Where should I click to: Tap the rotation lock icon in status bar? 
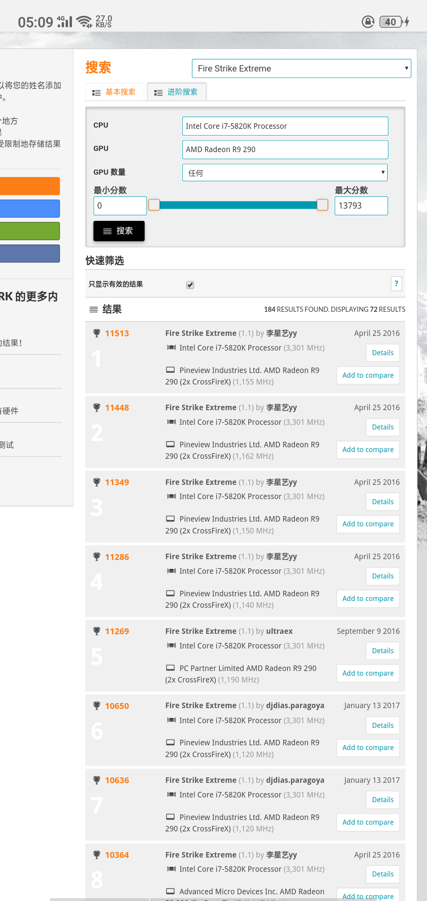click(x=368, y=22)
